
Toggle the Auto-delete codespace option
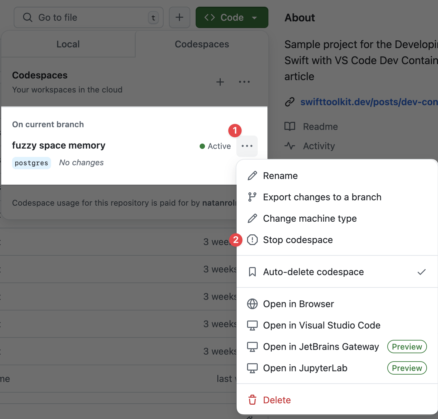coord(313,272)
